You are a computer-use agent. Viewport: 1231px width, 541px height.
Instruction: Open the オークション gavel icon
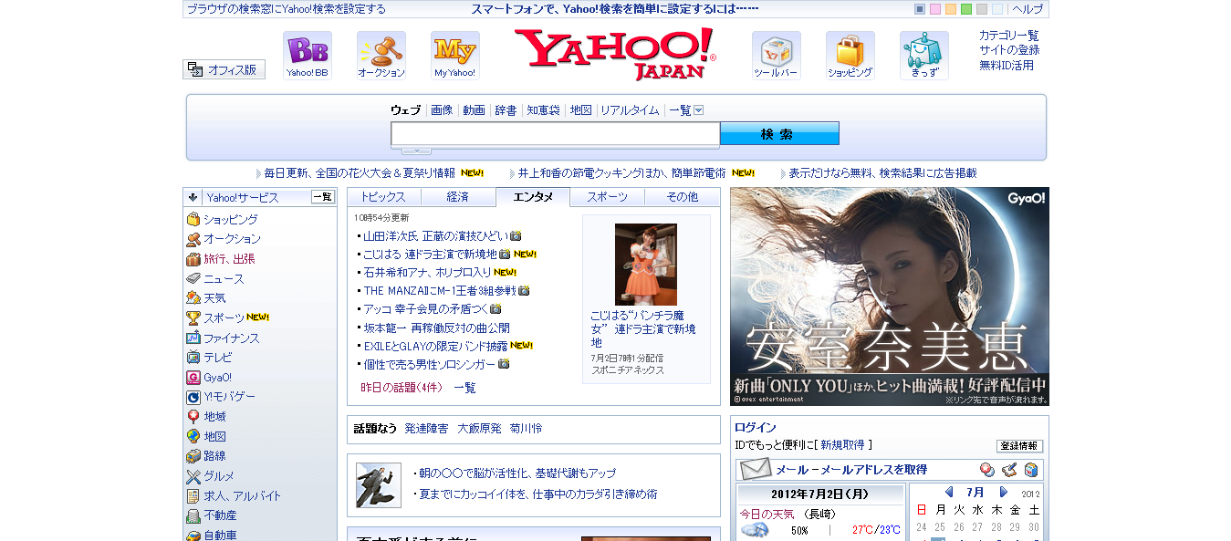click(381, 56)
